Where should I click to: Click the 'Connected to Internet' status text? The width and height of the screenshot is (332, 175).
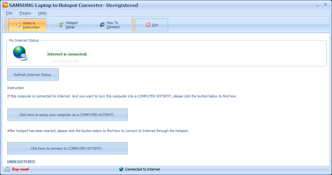click(142, 169)
